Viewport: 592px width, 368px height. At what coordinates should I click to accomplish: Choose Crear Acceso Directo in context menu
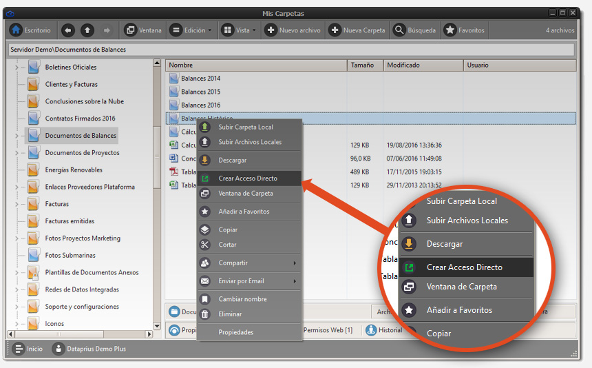(249, 178)
